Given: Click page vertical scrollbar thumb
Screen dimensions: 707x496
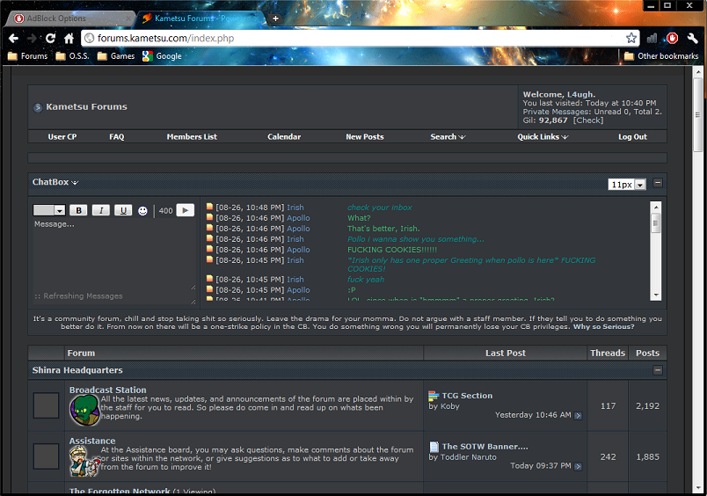Looking at the screenshot, I should click(698, 115).
